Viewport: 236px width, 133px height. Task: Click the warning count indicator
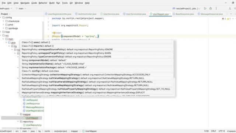tap(229, 19)
